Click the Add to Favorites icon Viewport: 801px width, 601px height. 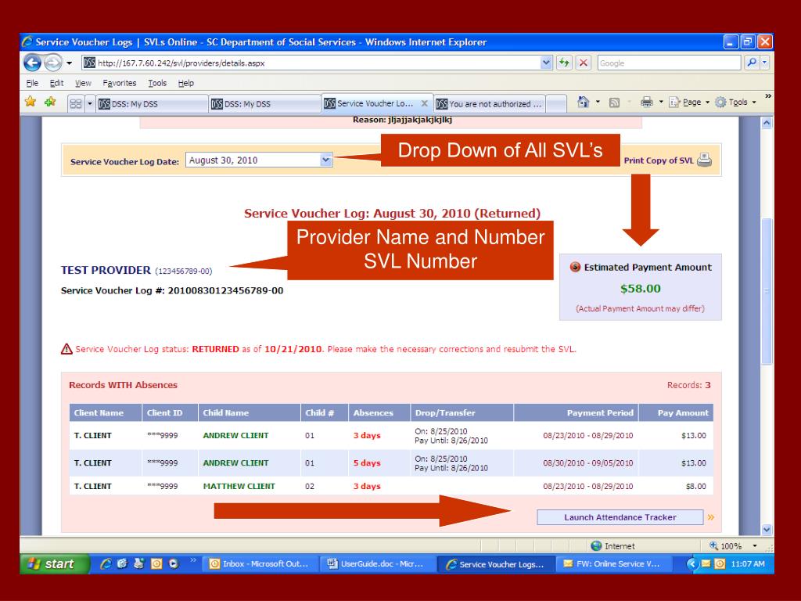[x=50, y=103]
